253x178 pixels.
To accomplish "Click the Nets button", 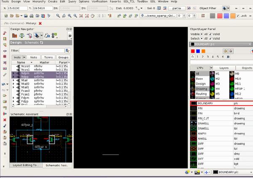I will (34, 57).
